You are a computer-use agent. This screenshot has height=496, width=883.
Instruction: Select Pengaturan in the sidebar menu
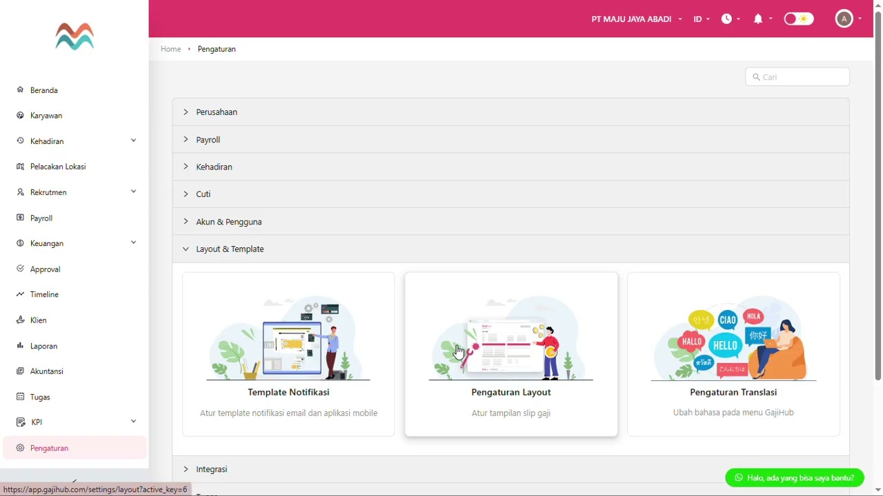[x=75, y=448]
